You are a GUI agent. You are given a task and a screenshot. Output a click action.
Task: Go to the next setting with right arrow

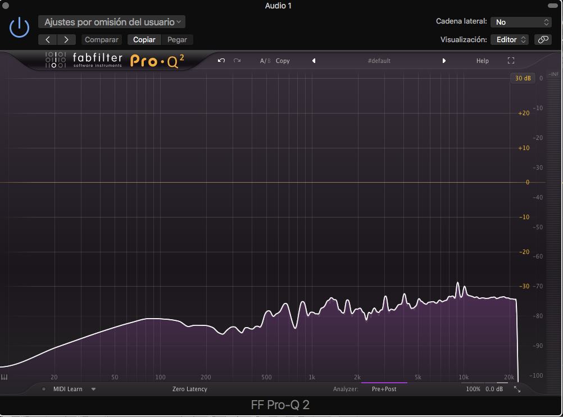coord(66,39)
